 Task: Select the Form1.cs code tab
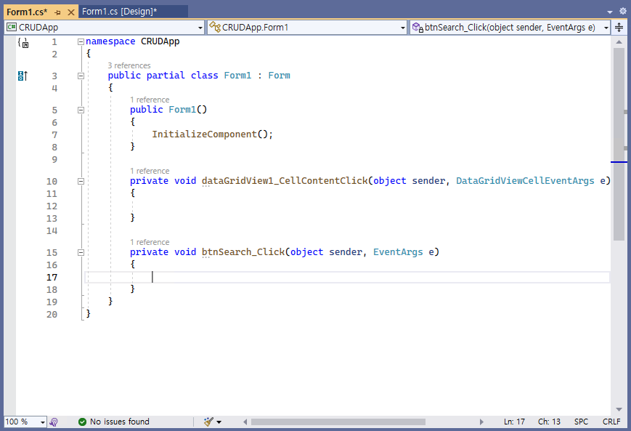27,12
